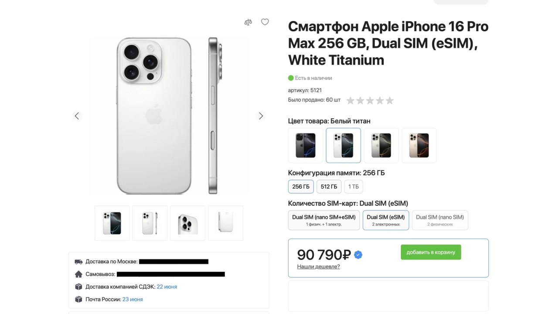Select the 1 ТБ memory configuration
This screenshot has height=314, width=558.
click(x=354, y=187)
